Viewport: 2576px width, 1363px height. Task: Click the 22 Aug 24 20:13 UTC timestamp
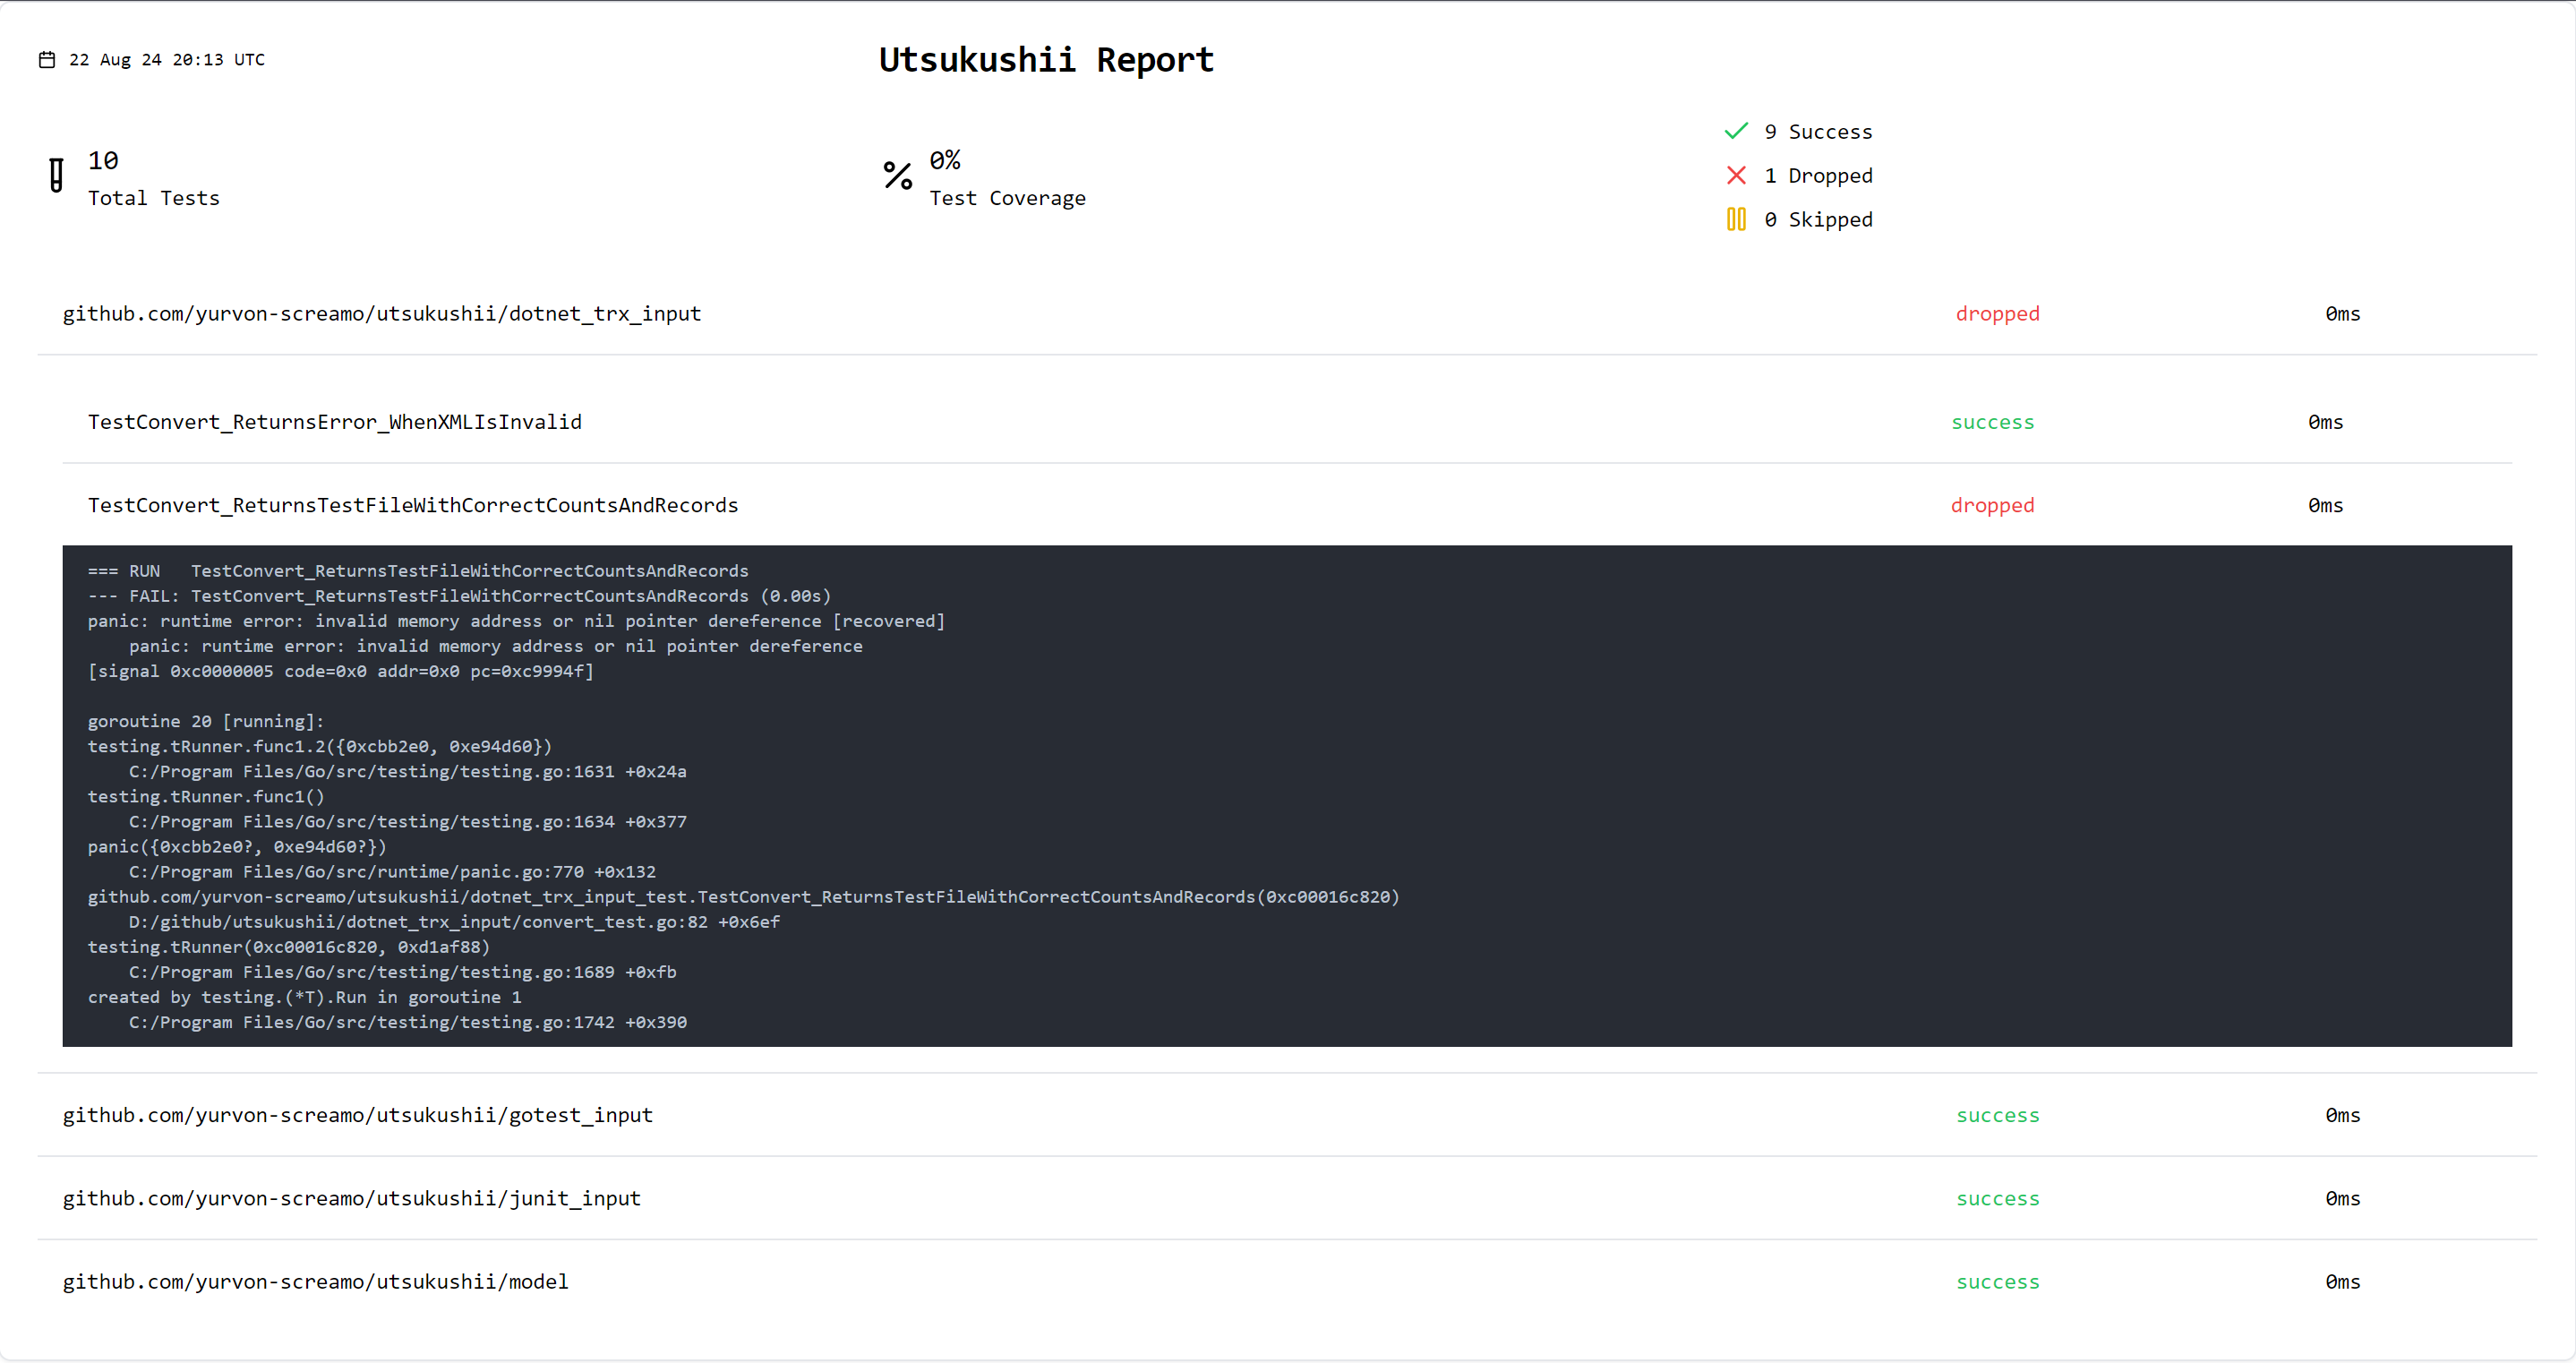click(167, 60)
